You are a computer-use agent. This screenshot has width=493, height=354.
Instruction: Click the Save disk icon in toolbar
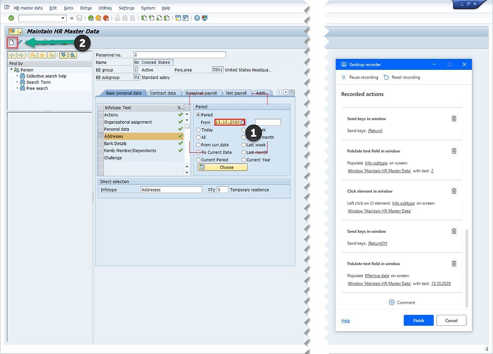point(79,18)
